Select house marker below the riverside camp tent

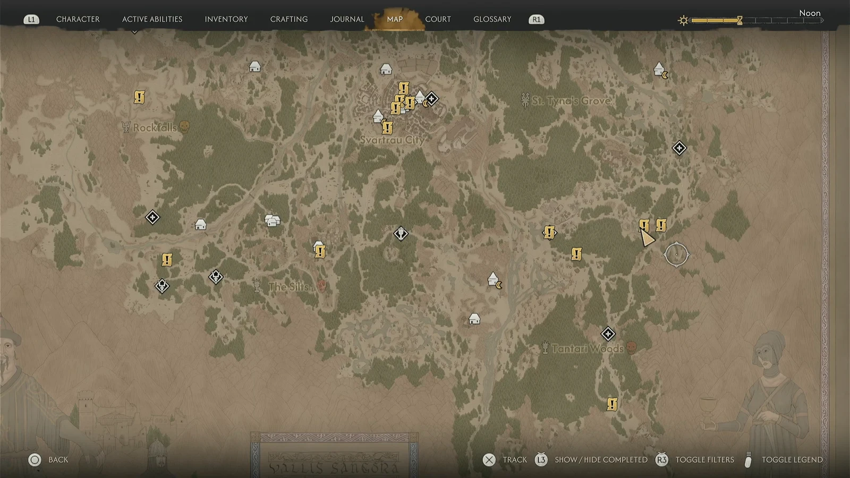(x=474, y=319)
